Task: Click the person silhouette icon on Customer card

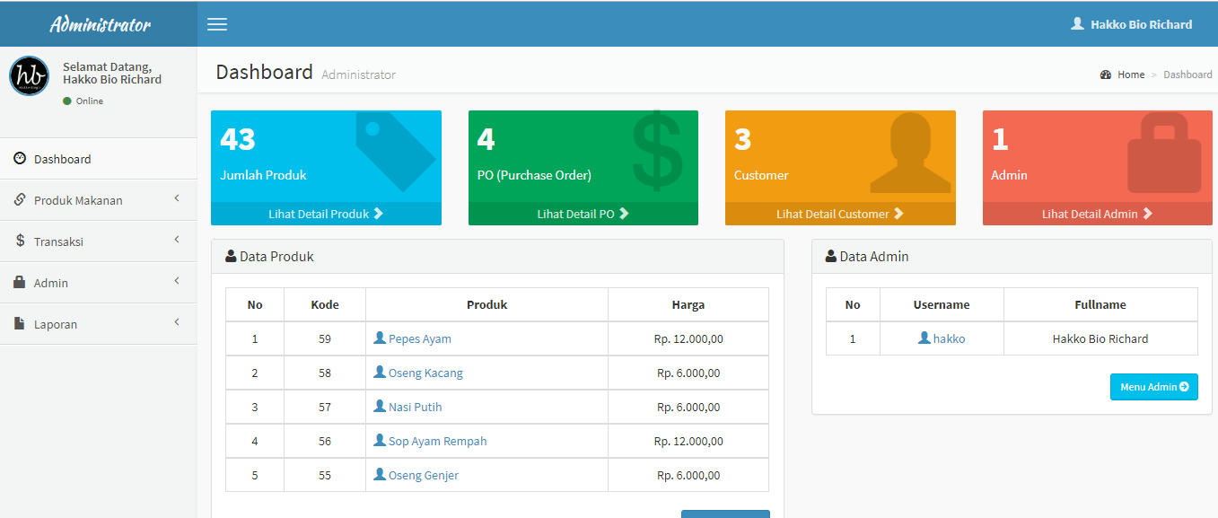Action: pyautogui.click(x=910, y=153)
